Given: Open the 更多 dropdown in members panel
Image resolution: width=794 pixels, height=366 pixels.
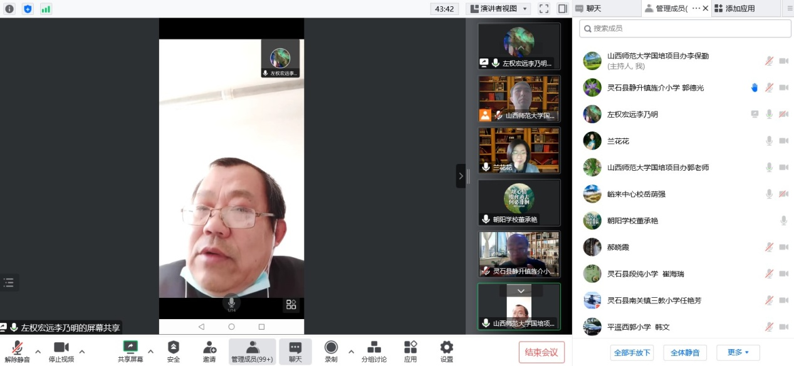Looking at the screenshot, I should (738, 352).
